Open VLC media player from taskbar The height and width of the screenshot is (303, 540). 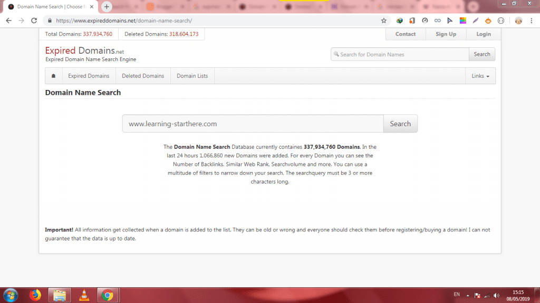pos(84,295)
